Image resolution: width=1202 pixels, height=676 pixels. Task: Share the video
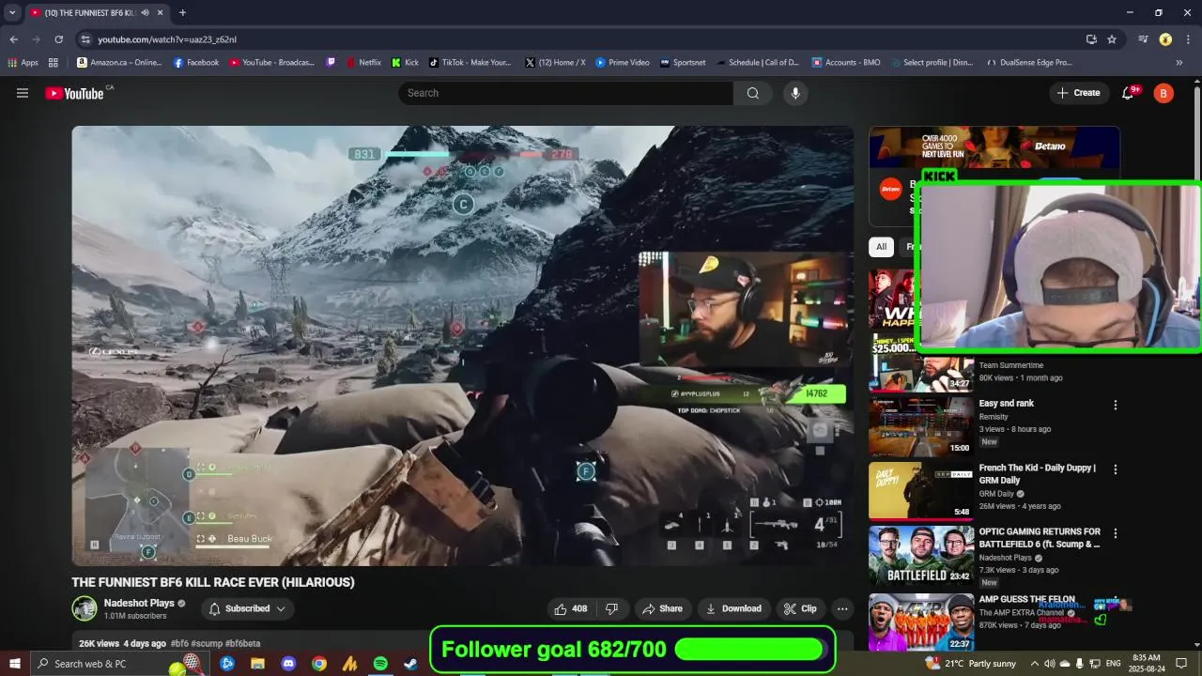click(x=662, y=608)
